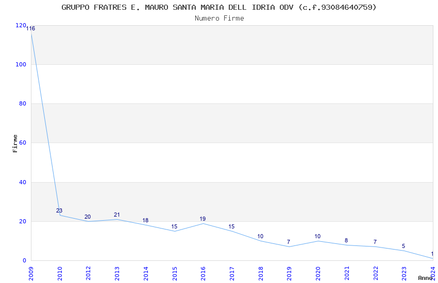Click the data value 7 for 2022
Viewport: 438px width, 283px height.
pos(375,242)
